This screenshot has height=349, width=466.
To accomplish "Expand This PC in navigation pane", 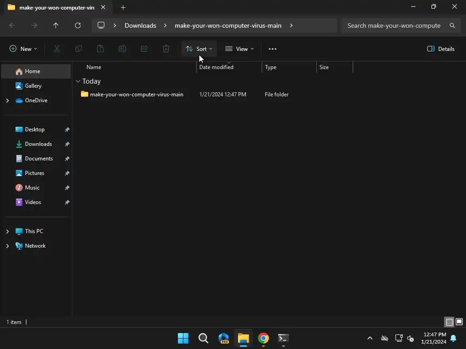I will 8,231.
